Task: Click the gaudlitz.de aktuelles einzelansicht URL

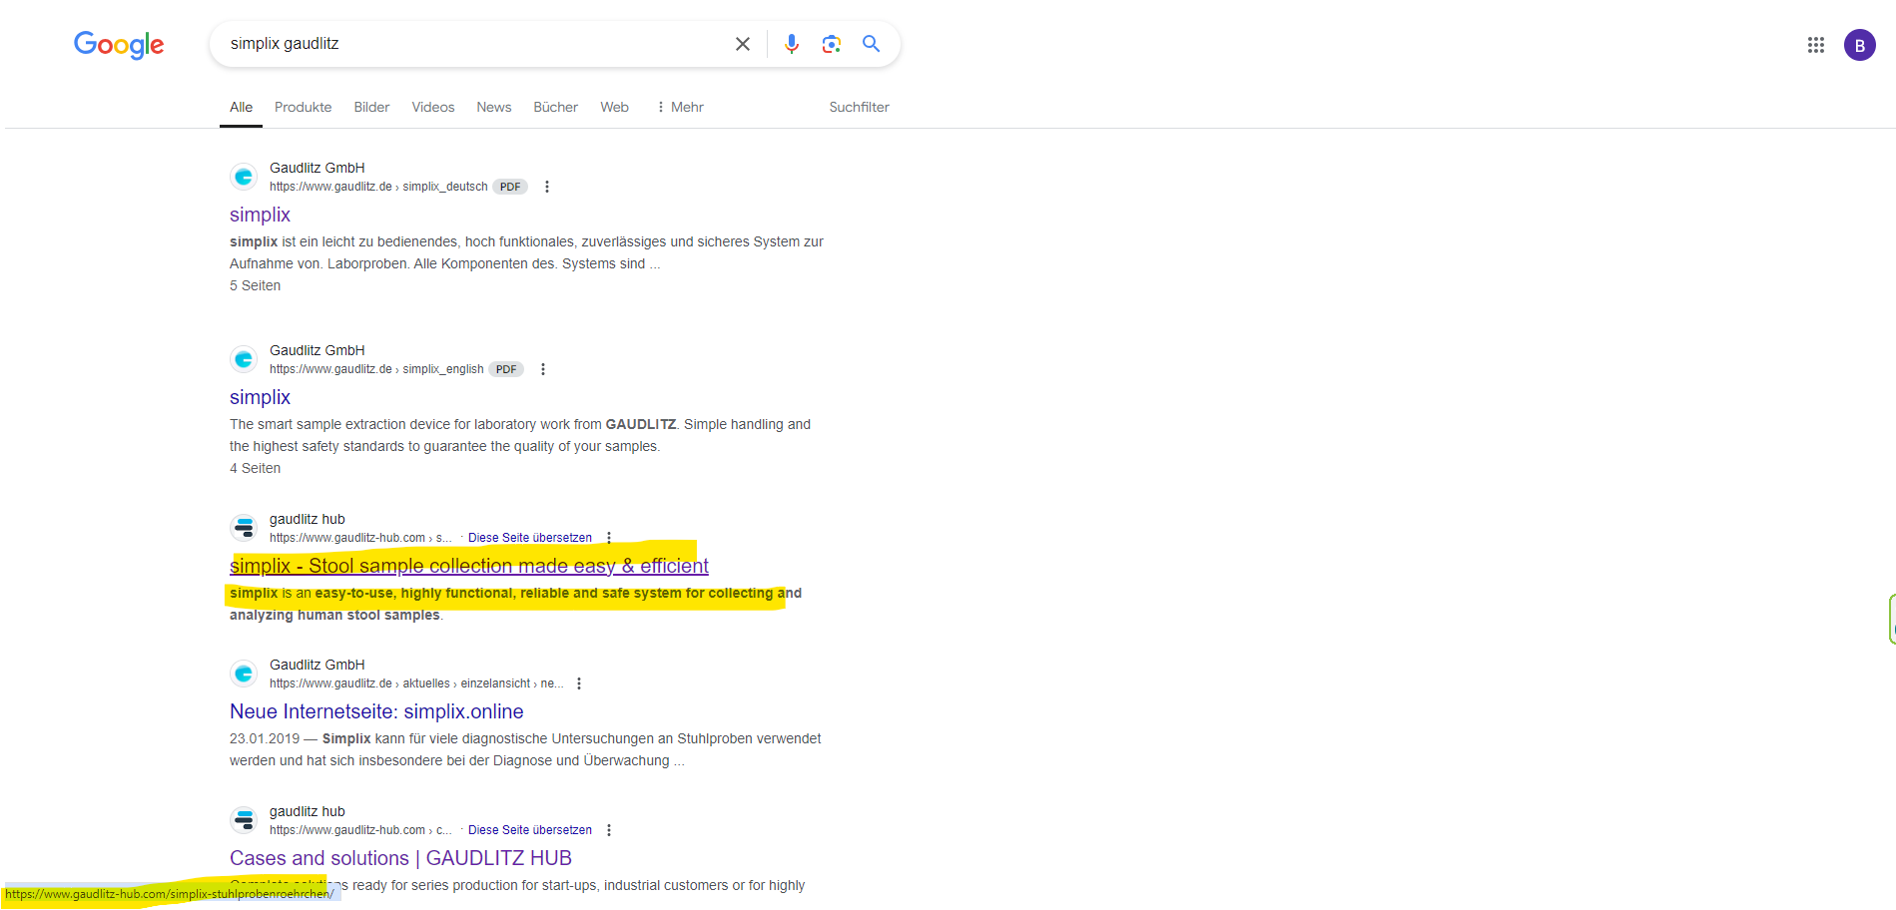Action: [416, 683]
